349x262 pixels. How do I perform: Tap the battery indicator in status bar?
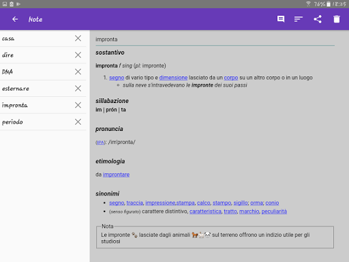coord(329,4)
